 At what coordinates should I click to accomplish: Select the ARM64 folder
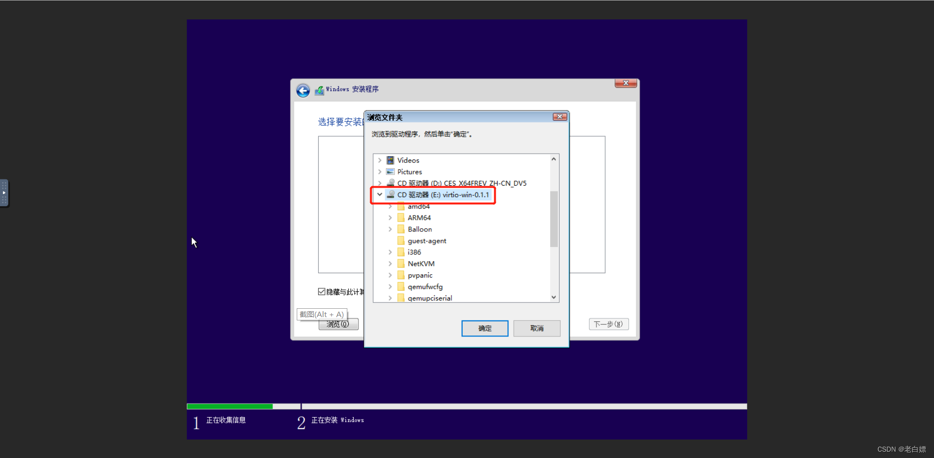[419, 217]
